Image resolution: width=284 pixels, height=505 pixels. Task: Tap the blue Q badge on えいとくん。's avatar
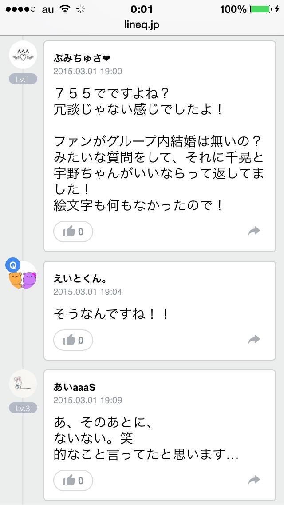pos(14,265)
